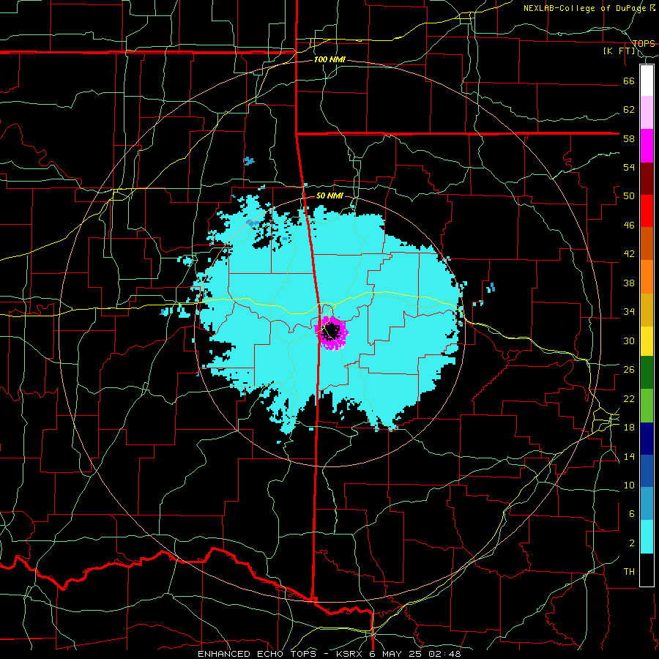Click legend value '2'
This screenshot has height=659, width=659.
pos(631,543)
